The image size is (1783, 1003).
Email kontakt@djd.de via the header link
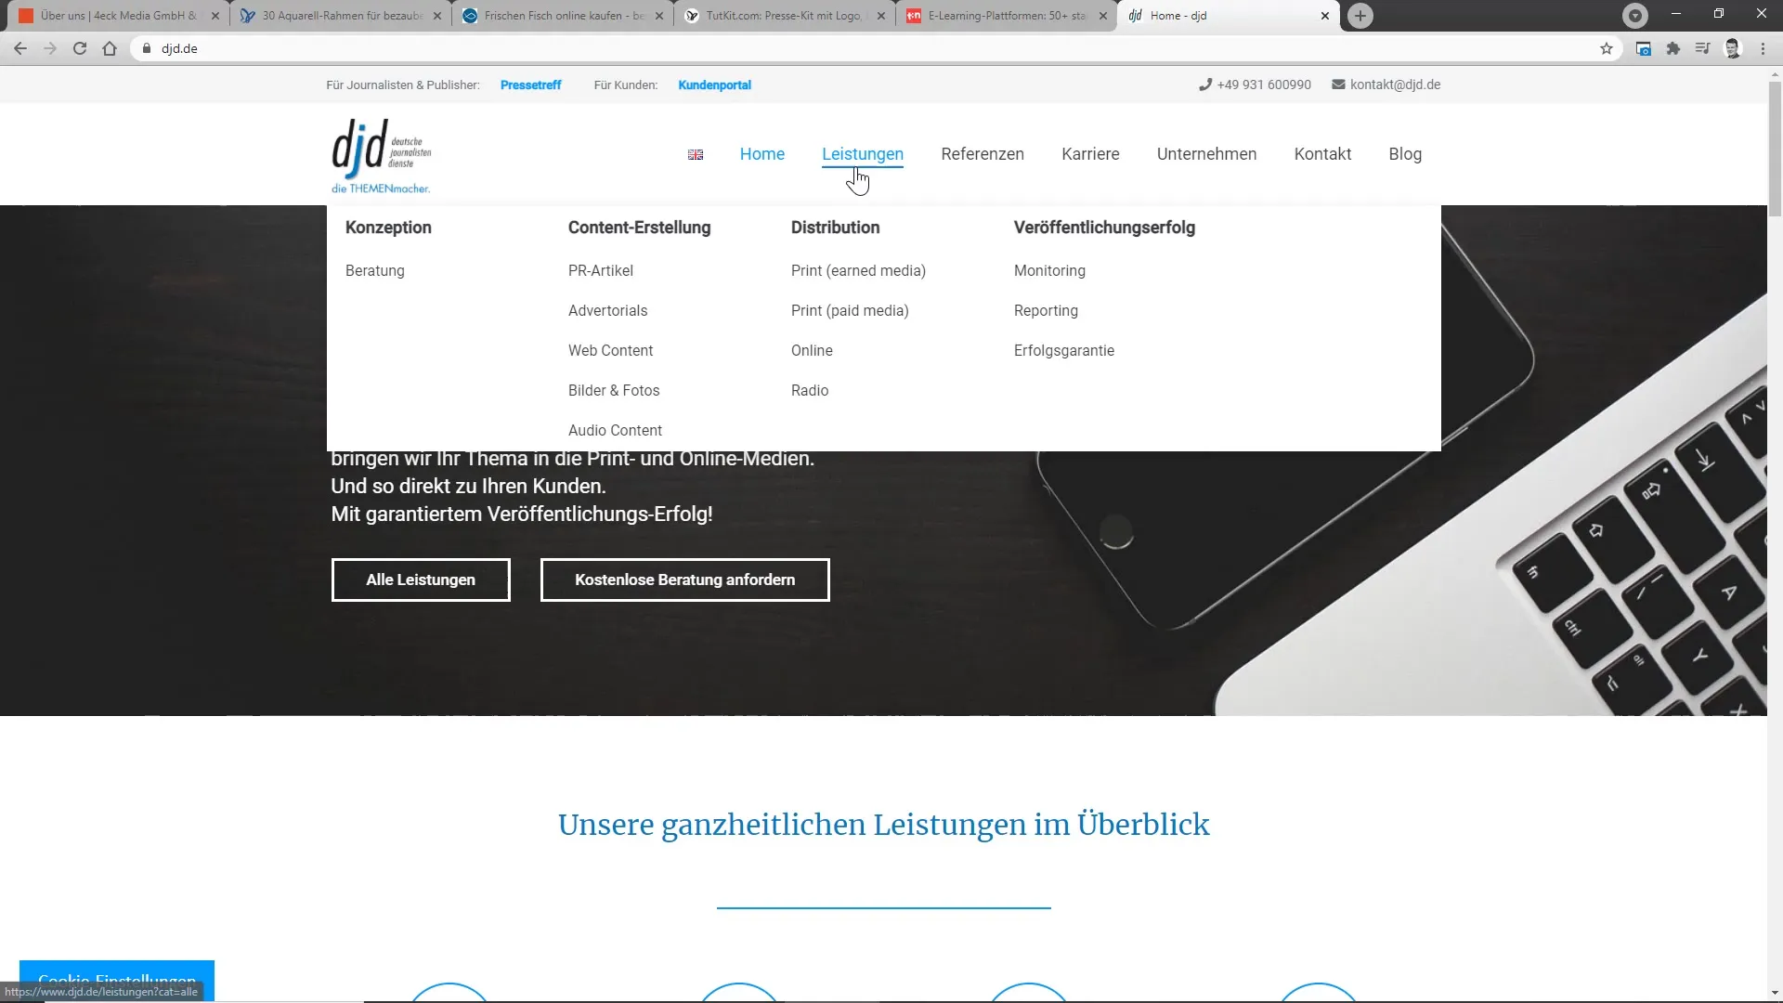[x=1386, y=85]
